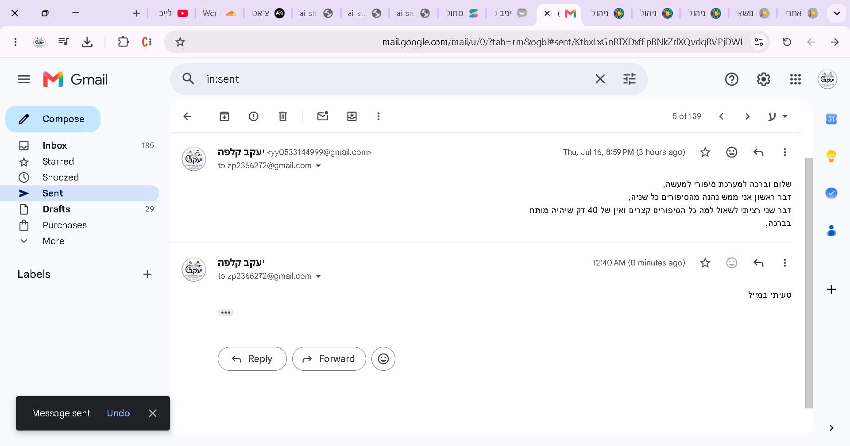850x446 pixels.
Task: Toggle the main menu hamburger
Action: click(x=24, y=79)
